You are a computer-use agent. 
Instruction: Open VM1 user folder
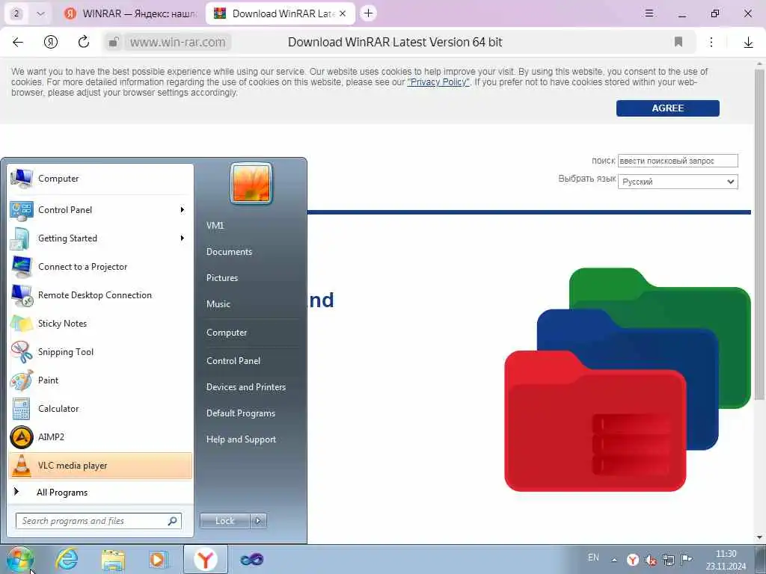(x=215, y=226)
